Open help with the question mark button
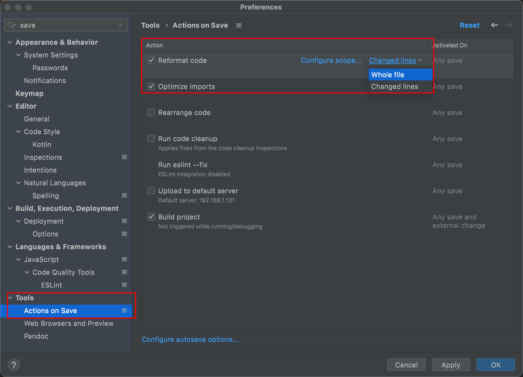The image size is (523, 377). 14,365
